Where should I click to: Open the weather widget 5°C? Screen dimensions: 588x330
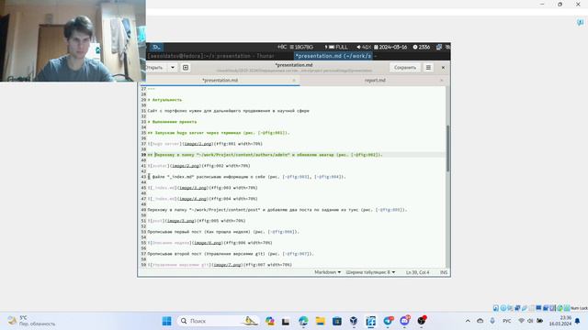pyautogui.click(x=31, y=321)
